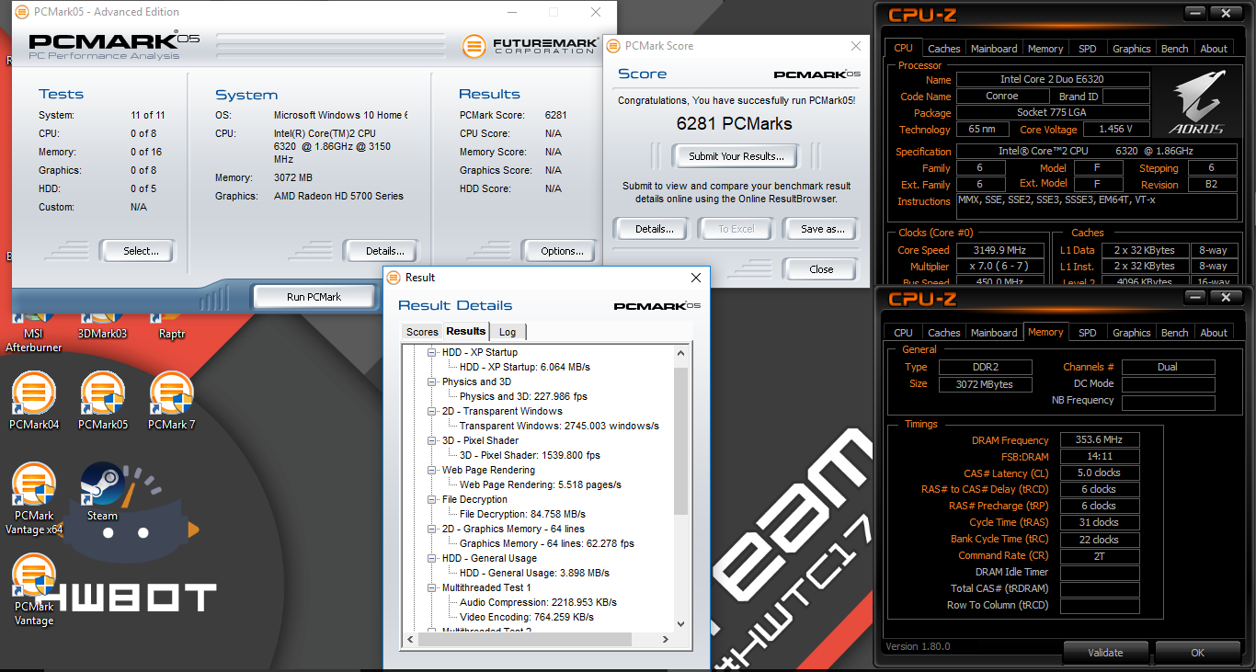Select the Audio Compression: 2218.953 KB/s row
This screenshot has width=1256, height=672.
click(x=538, y=602)
